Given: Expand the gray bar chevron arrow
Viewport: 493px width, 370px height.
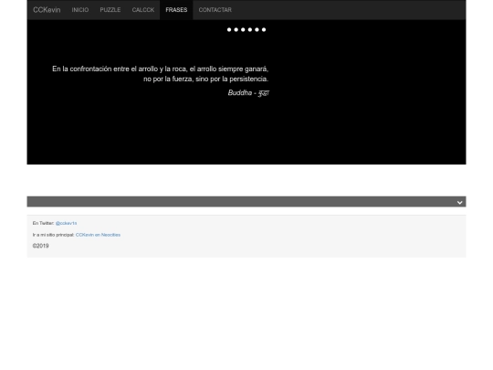Looking at the screenshot, I should point(459,202).
